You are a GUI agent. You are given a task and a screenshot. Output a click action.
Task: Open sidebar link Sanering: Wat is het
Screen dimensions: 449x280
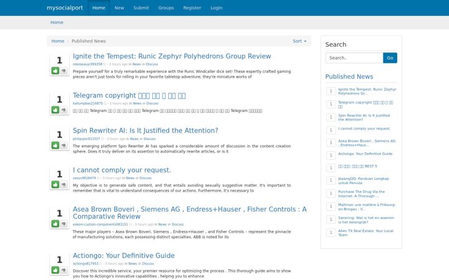(366, 220)
